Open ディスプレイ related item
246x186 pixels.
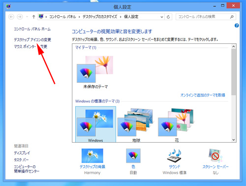[22, 153]
